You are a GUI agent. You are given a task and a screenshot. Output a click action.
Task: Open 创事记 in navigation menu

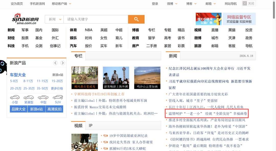click(x=55, y=46)
